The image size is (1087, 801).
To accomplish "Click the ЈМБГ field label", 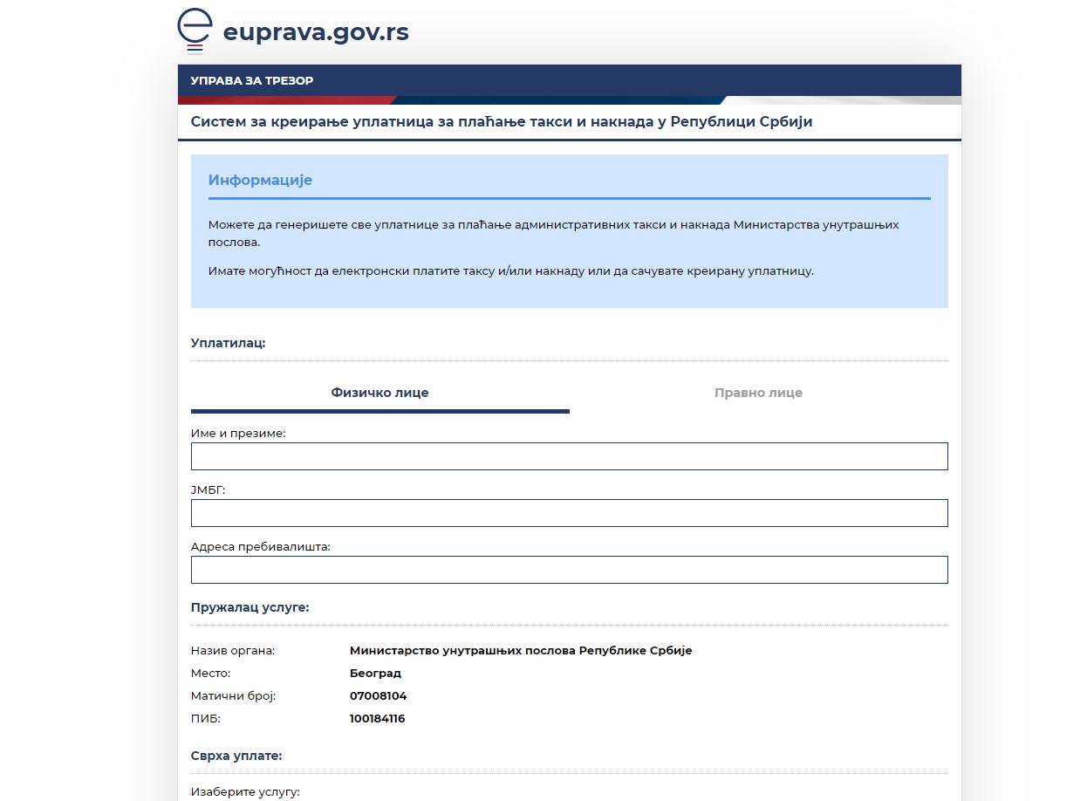I will [x=209, y=490].
